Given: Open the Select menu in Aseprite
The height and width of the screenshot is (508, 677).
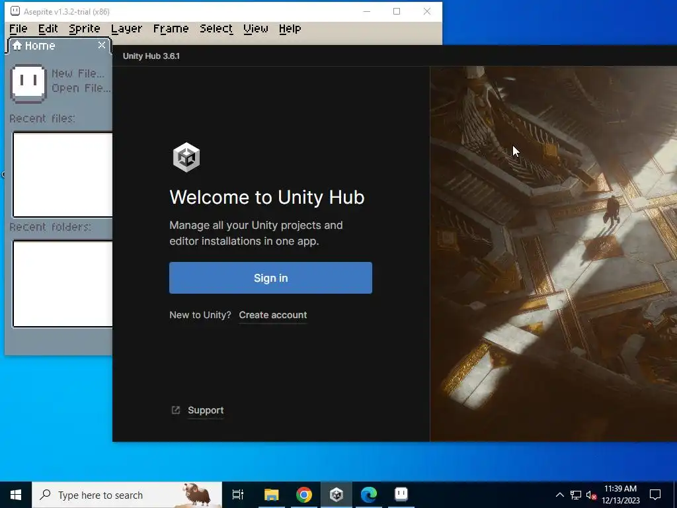Looking at the screenshot, I should (x=216, y=28).
